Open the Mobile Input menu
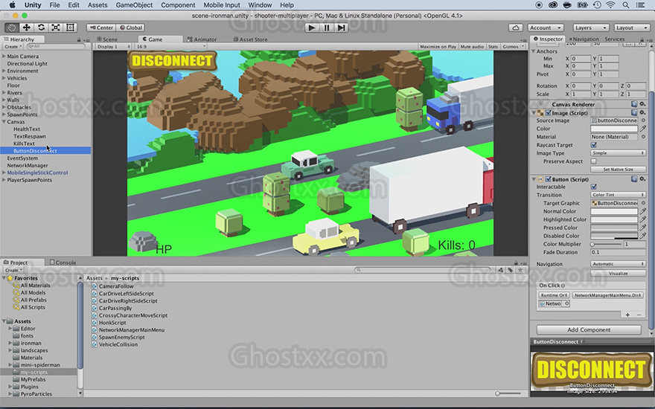 pos(222,5)
